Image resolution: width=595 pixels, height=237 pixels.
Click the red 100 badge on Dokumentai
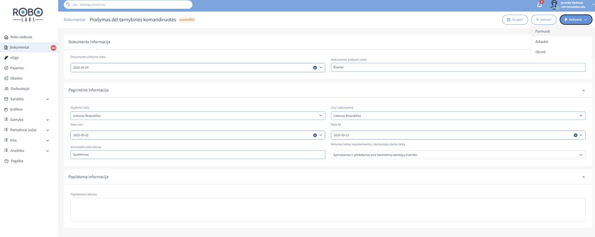point(53,47)
